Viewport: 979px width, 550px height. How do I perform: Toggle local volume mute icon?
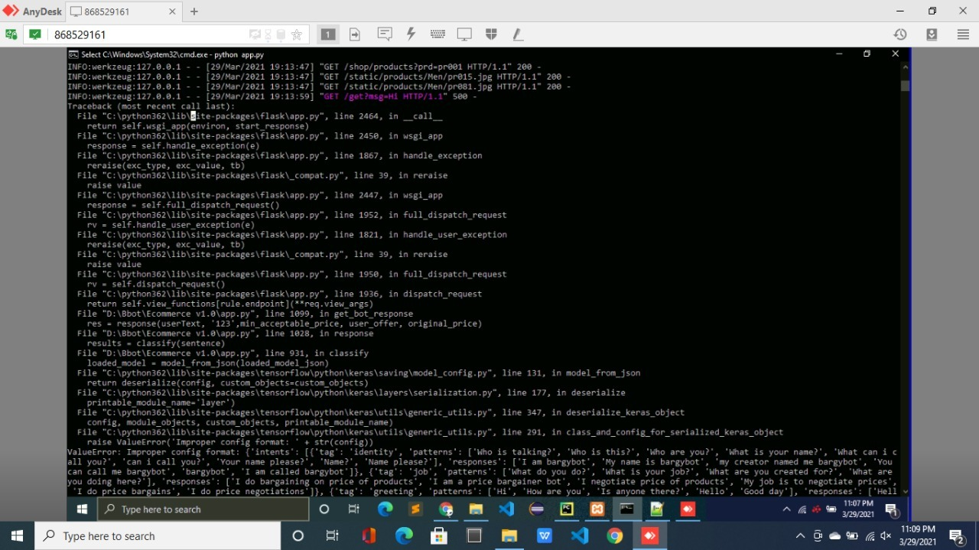[886, 536]
